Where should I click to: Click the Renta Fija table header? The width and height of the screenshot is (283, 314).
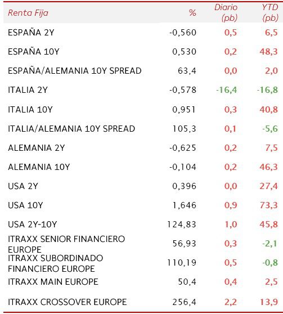coord(28,13)
